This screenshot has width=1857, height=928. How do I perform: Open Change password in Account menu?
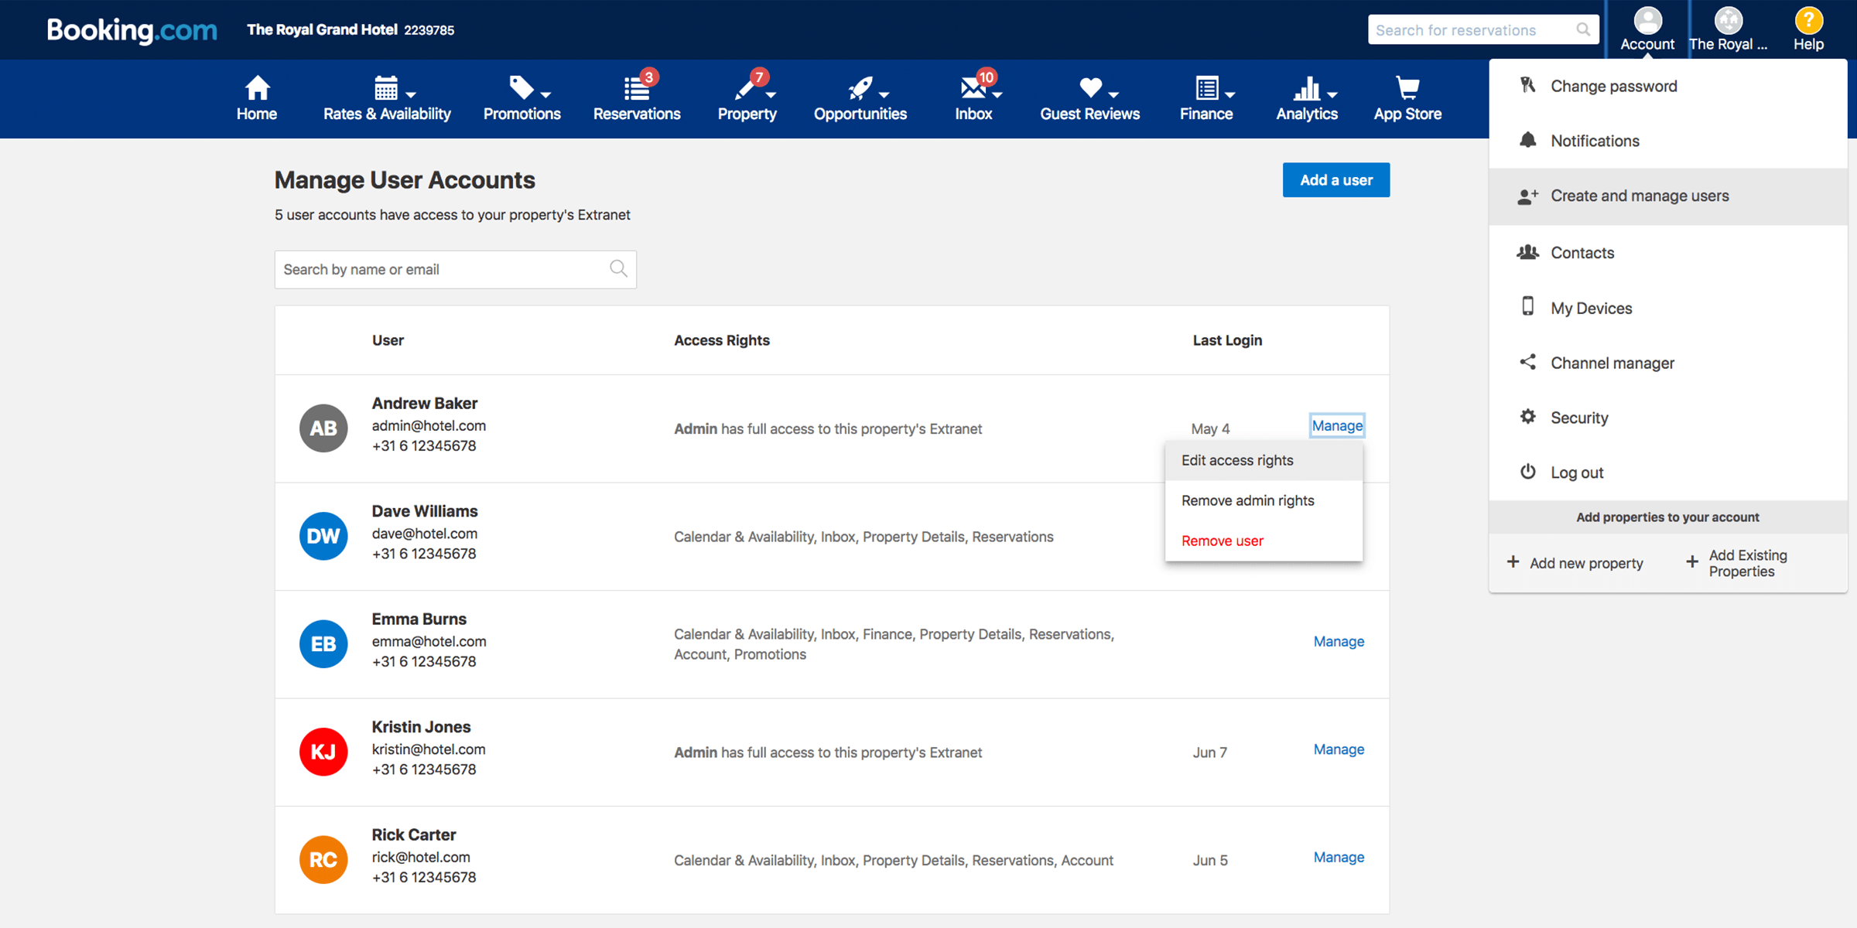[1613, 86]
